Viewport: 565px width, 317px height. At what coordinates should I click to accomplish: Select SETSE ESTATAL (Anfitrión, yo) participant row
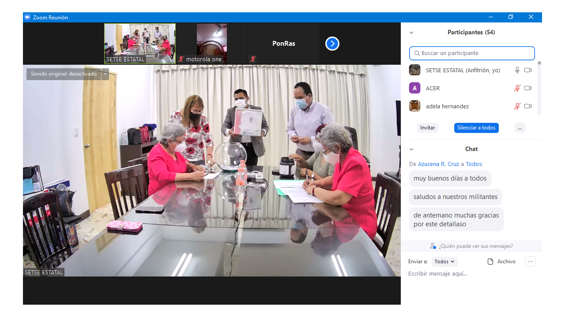click(x=472, y=70)
